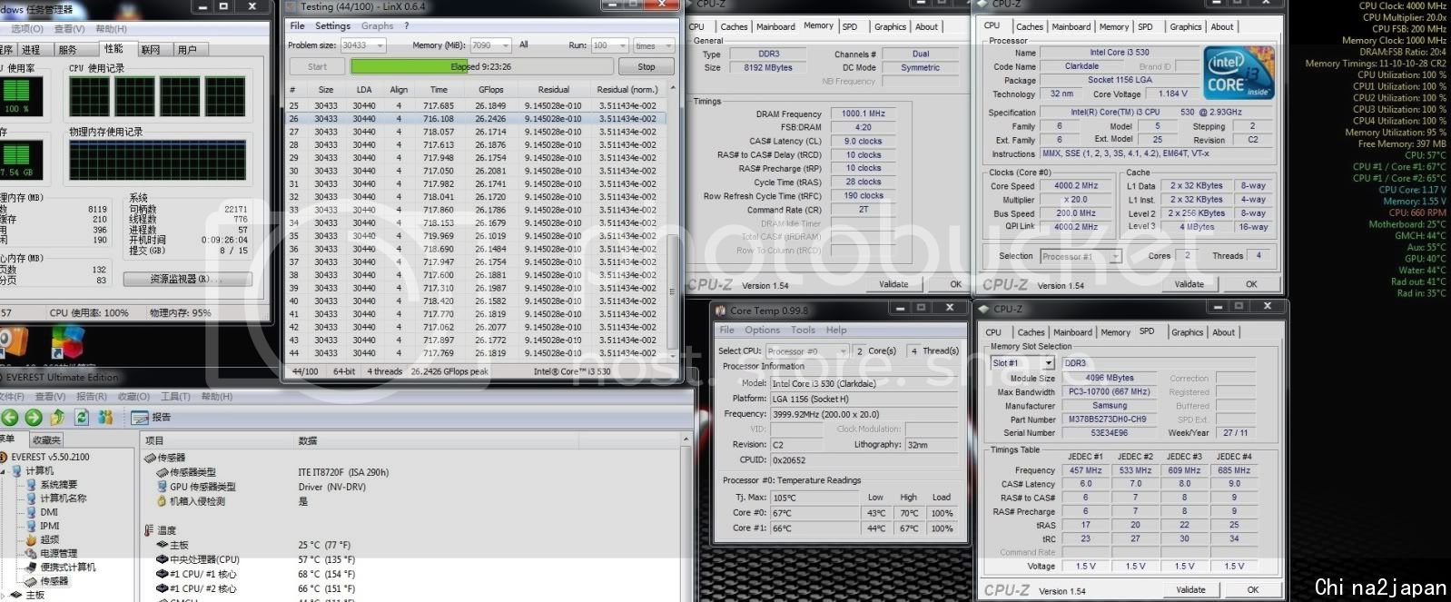Click the 机箱入侵检测 padlock icon
The height and width of the screenshot is (602, 1451).
pos(162,501)
